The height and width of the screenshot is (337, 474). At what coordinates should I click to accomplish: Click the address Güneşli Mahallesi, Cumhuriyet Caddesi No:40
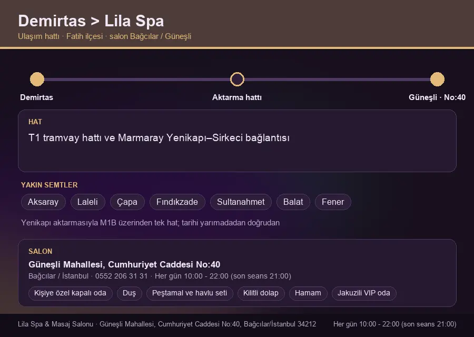click(124, 264)
